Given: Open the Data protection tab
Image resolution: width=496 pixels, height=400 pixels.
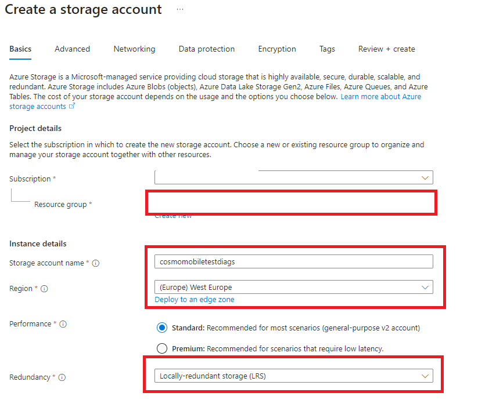Looking at the screenshot, I should point(206,49).
